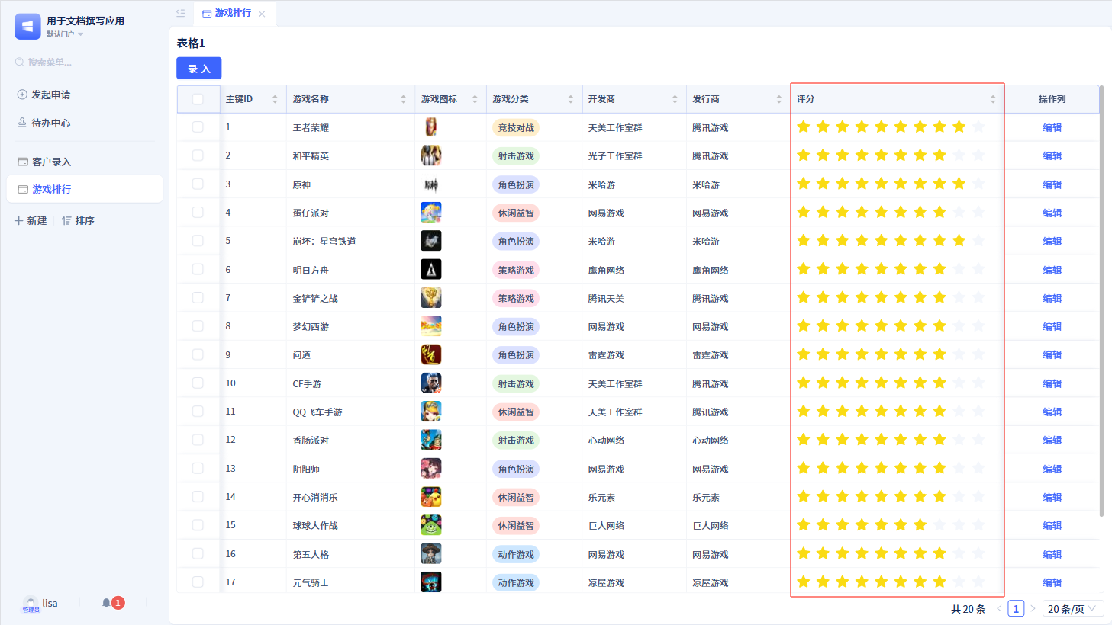This screenshot has width=1112, height=625.
Task: Click the 动作游戏 tag of 第五人格
Action: (516, 554)
